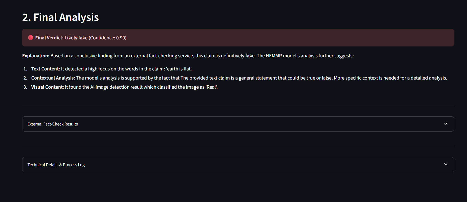Click the chevron on Technical Details row
This screenshot has height=202, width=467.
click(x=446, y=164)
